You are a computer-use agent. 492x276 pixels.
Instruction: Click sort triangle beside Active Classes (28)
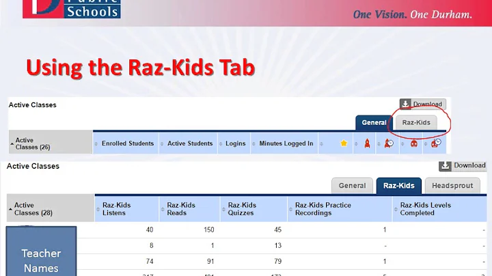(x=10, y=209)
